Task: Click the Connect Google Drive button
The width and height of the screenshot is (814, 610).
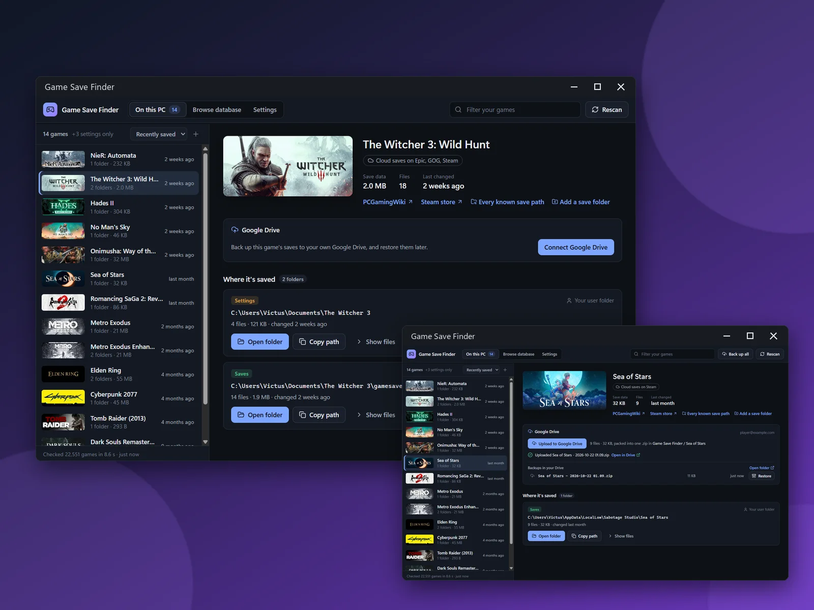Action: pos(576,248)
